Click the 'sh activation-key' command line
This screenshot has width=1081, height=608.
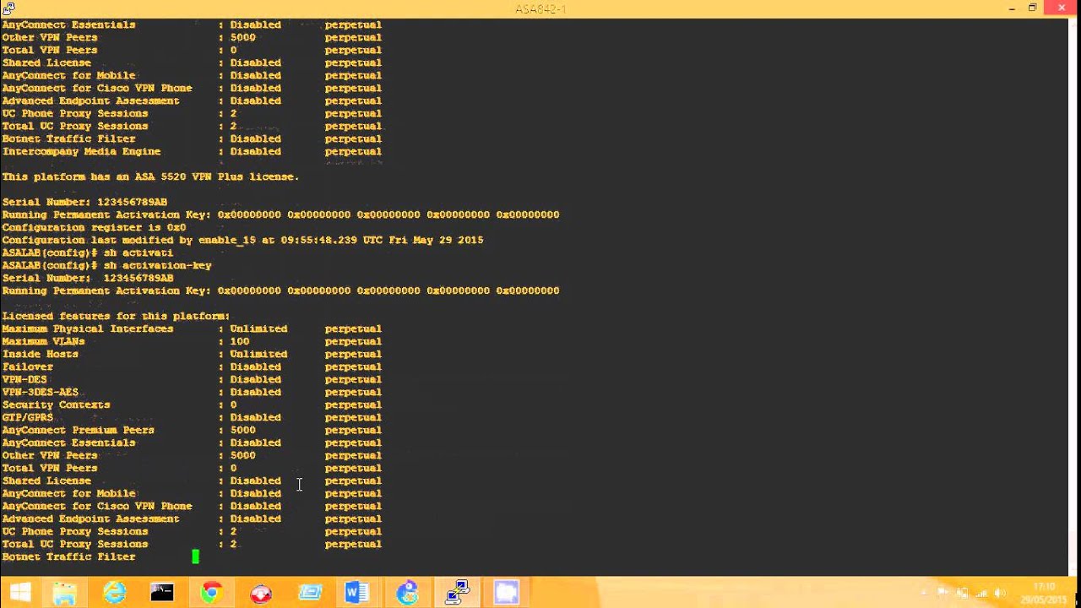pyautogui.click(x=106, y=265)
